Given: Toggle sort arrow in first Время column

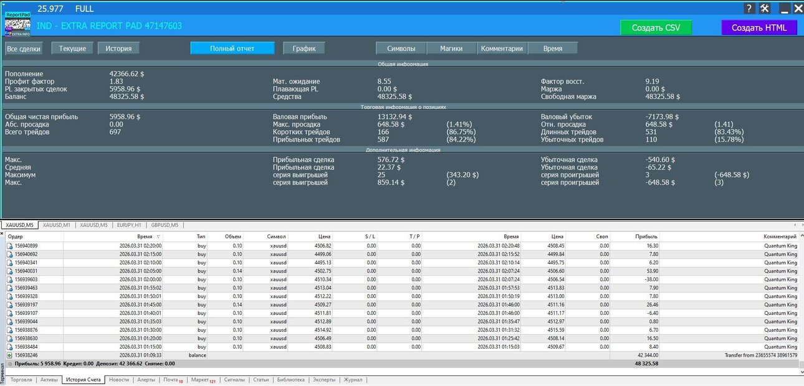Looking at the screenshot, I should click(158, 237).
